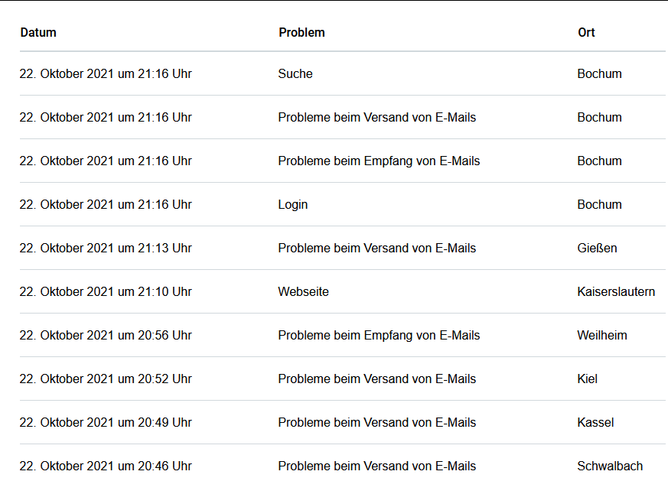Click the E-Mail Empfang problem in Weilheim row
This screenshot has height=481, width=668.
point(379,336)
